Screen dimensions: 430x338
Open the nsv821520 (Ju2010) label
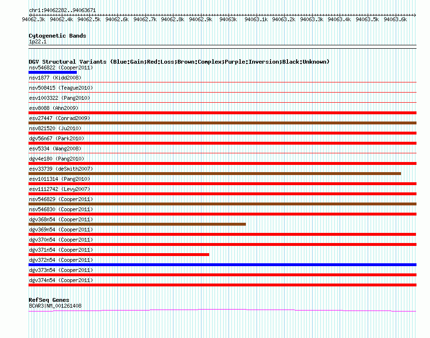[55, 128]
